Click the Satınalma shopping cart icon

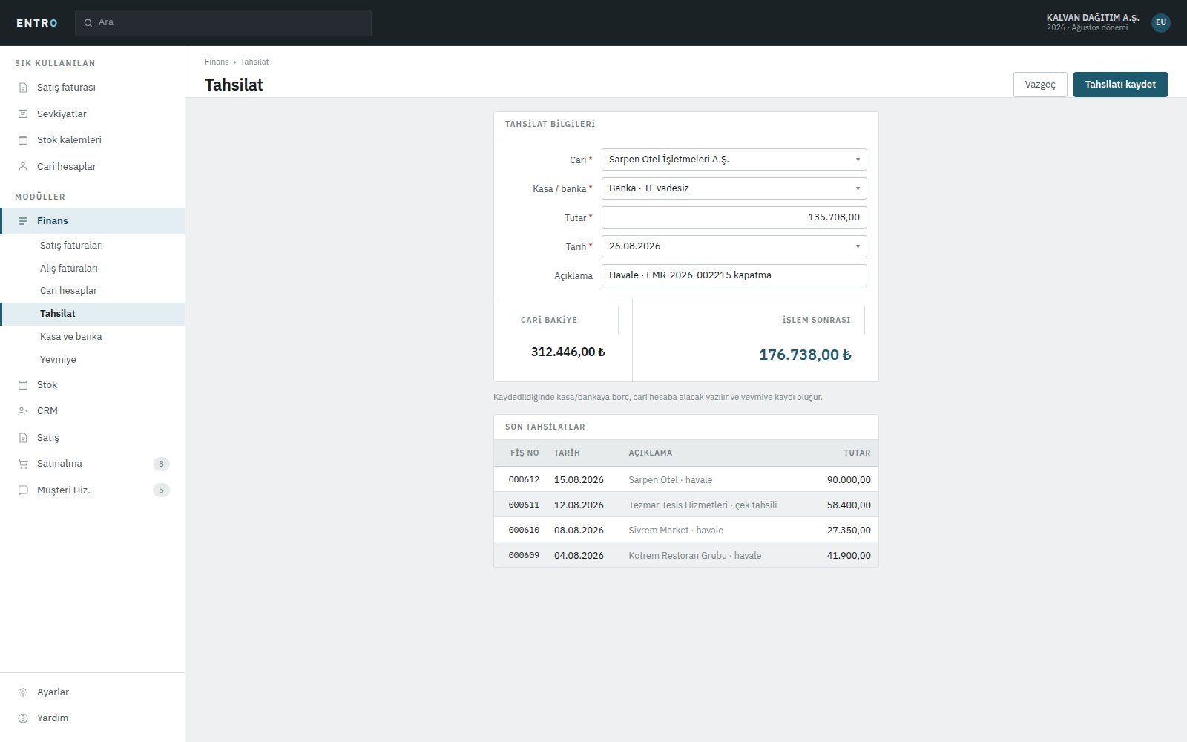pos(23,464)
